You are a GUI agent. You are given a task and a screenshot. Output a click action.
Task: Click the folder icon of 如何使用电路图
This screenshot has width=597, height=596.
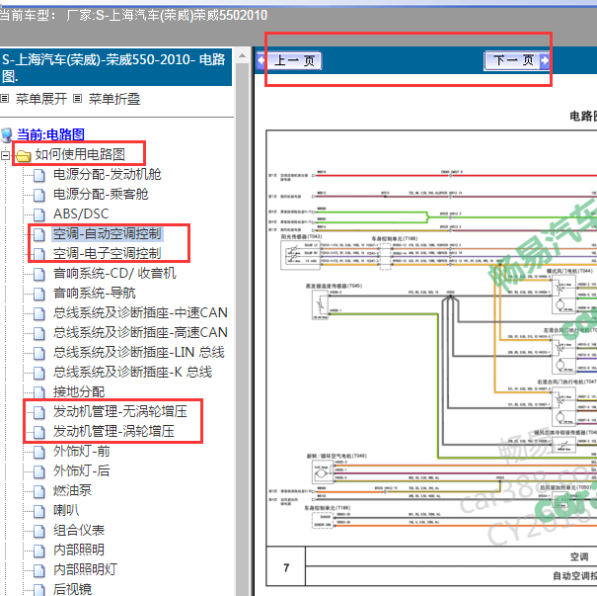coord(24,155)
